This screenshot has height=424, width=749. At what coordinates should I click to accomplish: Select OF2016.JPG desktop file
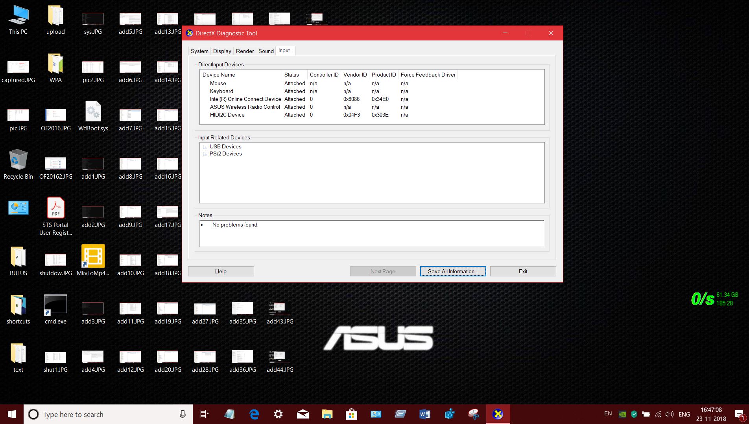click(55, 120)
